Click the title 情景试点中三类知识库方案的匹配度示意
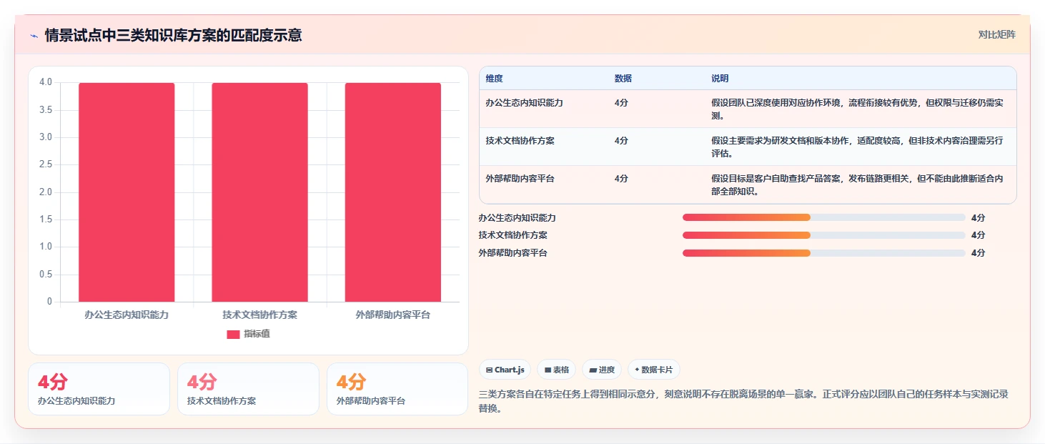This screenshot has height=444, width=1045. tap(173, 35)
